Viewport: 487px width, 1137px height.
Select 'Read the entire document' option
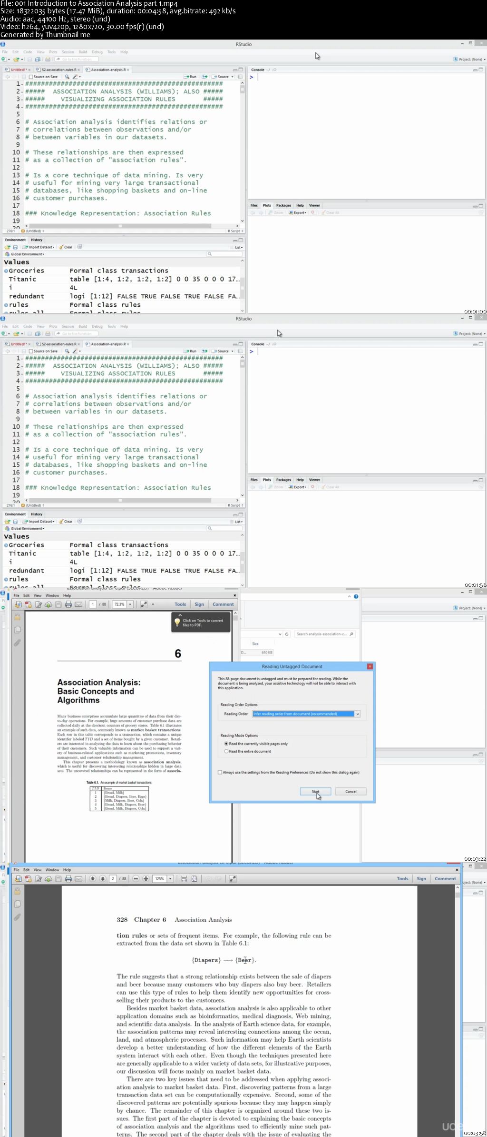tap(226, 751)
